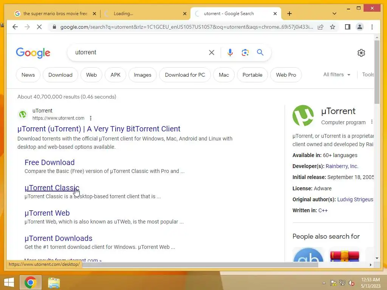Image resolution: width=387 pixels, height=290 pixels.
Task: Open the Chrome profile avatar
Action: [360, 27]
